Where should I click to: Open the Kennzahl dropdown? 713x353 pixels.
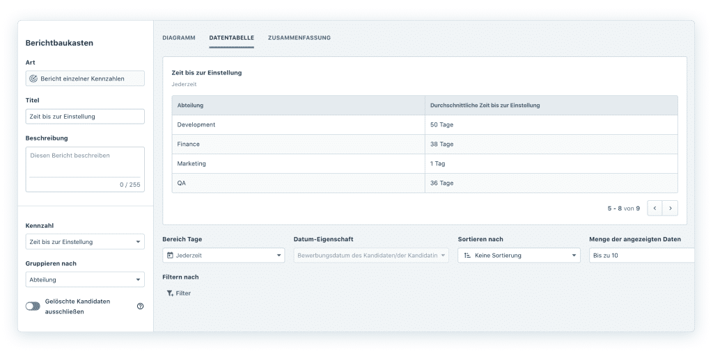(85, 242)
